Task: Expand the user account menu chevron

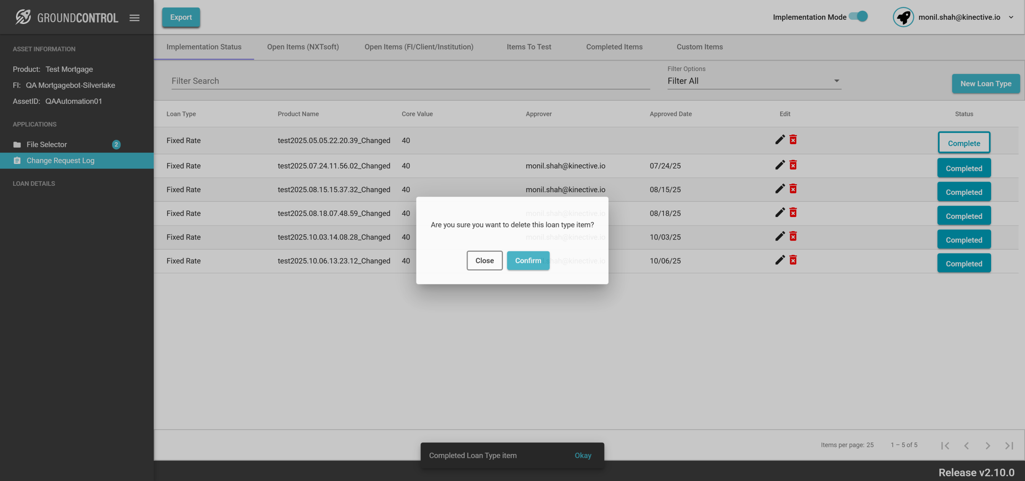Action: click(x=1011, y=17)
